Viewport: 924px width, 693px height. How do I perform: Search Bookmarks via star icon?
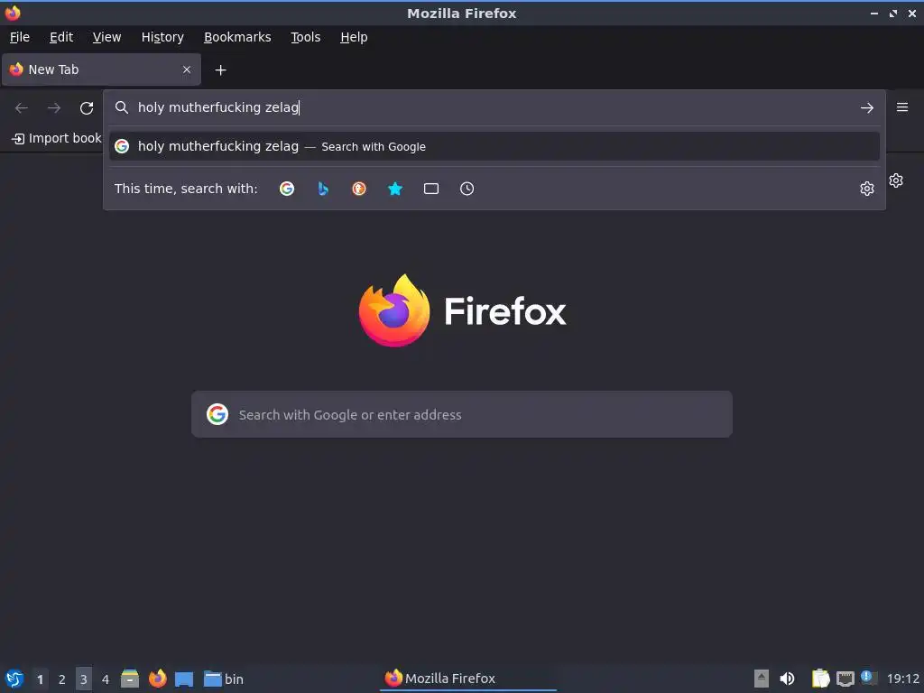click(x=395, y=189)
